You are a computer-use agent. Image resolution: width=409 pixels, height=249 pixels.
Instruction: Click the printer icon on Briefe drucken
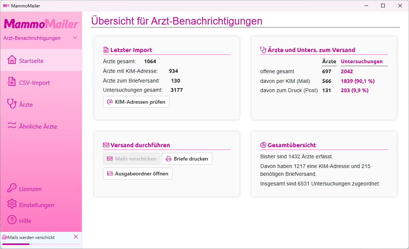click(x=169, y=159)
